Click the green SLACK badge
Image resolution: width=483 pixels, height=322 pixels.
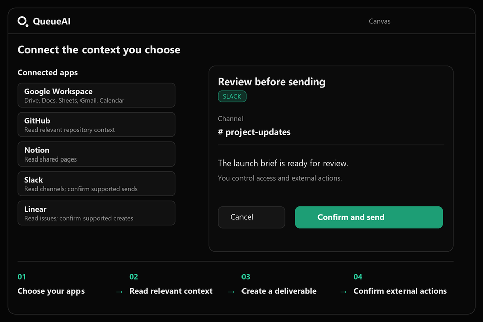232,96
